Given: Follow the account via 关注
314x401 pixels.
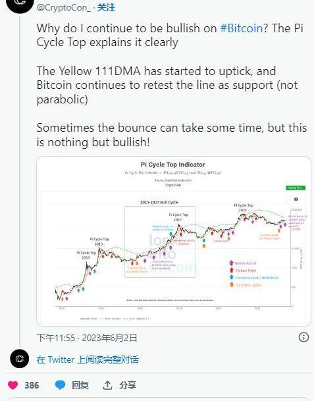Looking at the screenshot, I should coord(106,7).
